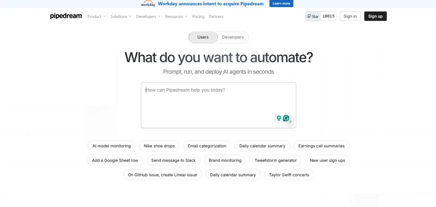Click the GitHub Star icon button
This screenshot has width=436, height=207.
313,16
